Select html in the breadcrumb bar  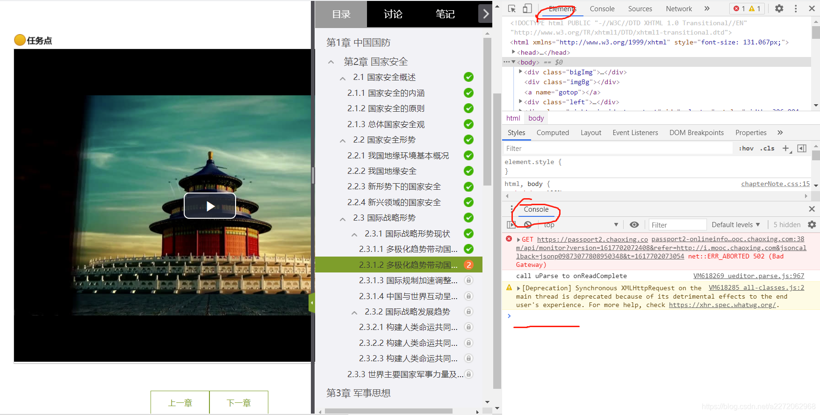pyautogui.click(x=513, y=118)
